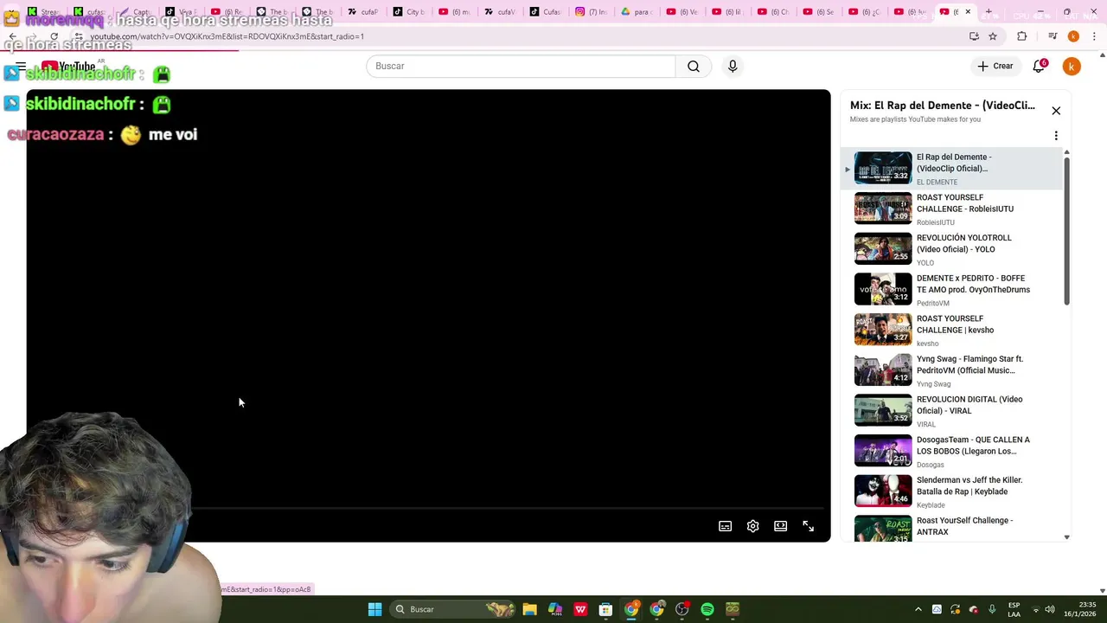
Task: Open the Chrome extensions puzzle icon
Action: coord(1022,36)
